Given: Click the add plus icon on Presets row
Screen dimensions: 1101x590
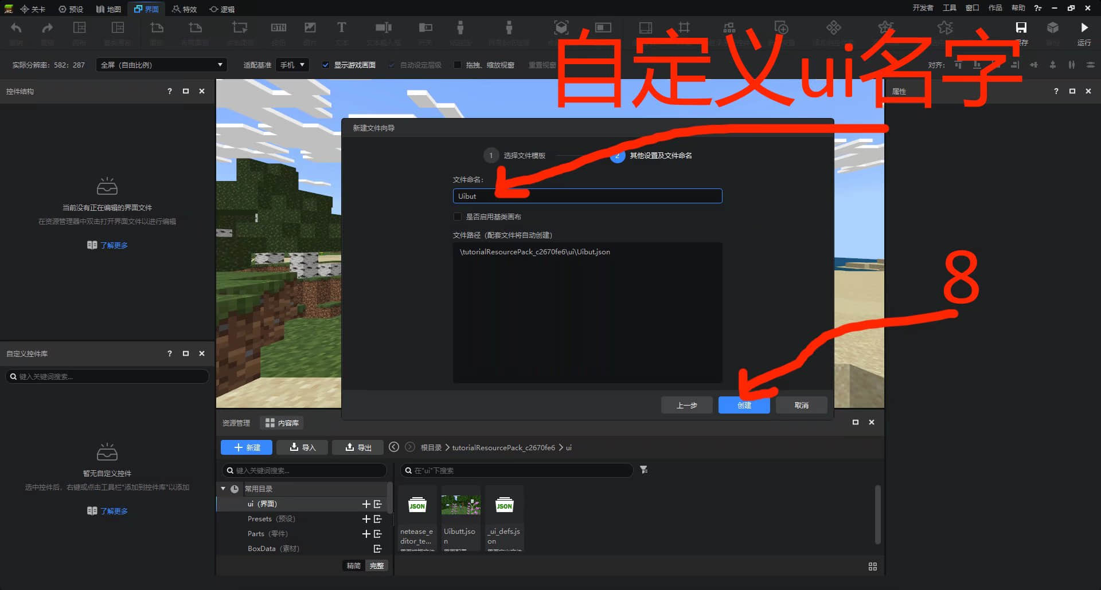Looking at the screenshot, I should pyautogui.click(x=366, y=519).
